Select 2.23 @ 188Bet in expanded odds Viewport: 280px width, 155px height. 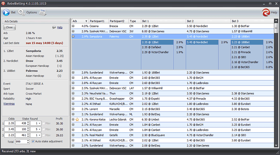(x=247, y=42)
